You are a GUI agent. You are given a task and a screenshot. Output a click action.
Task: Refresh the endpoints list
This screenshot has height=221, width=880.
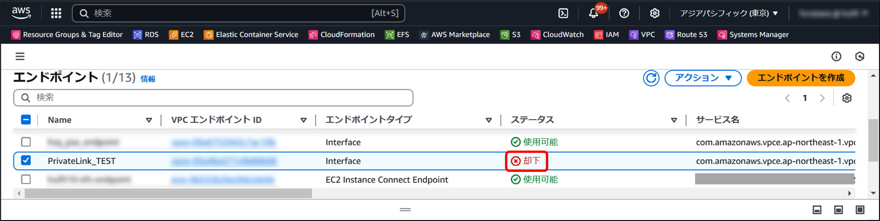click(x=651, y=78)
